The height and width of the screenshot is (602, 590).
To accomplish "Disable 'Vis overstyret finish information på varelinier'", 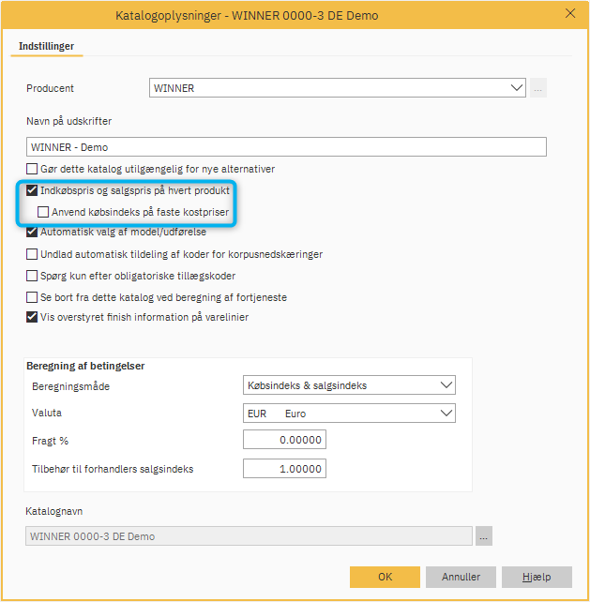I will (x=33, y=318).
